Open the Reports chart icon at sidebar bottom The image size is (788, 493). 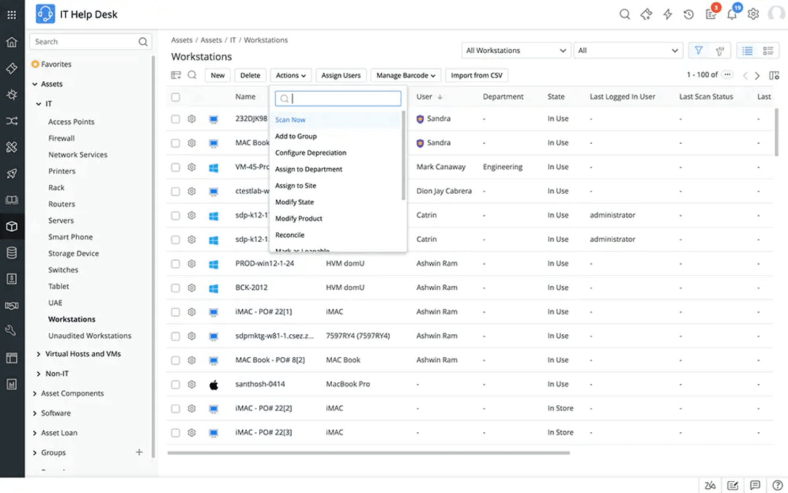[x=12, y=384]
